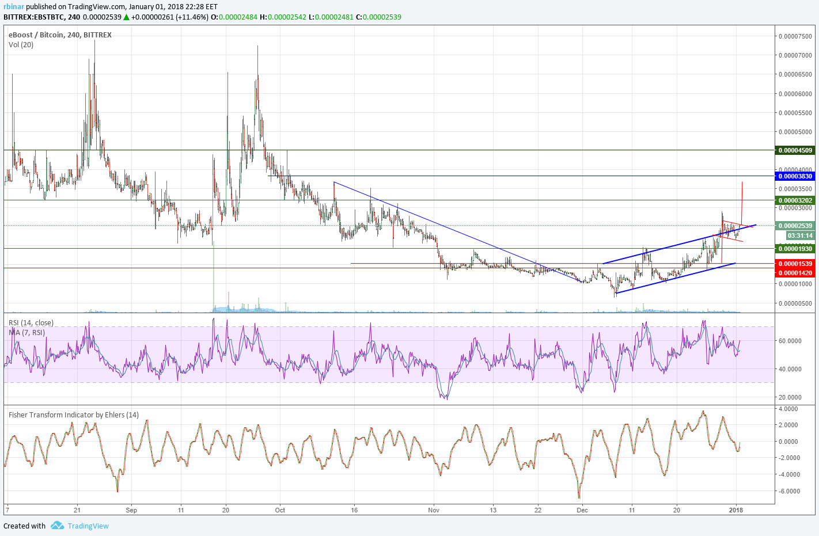Select the 0.00001930 price level tag

[x=795, y=249]
